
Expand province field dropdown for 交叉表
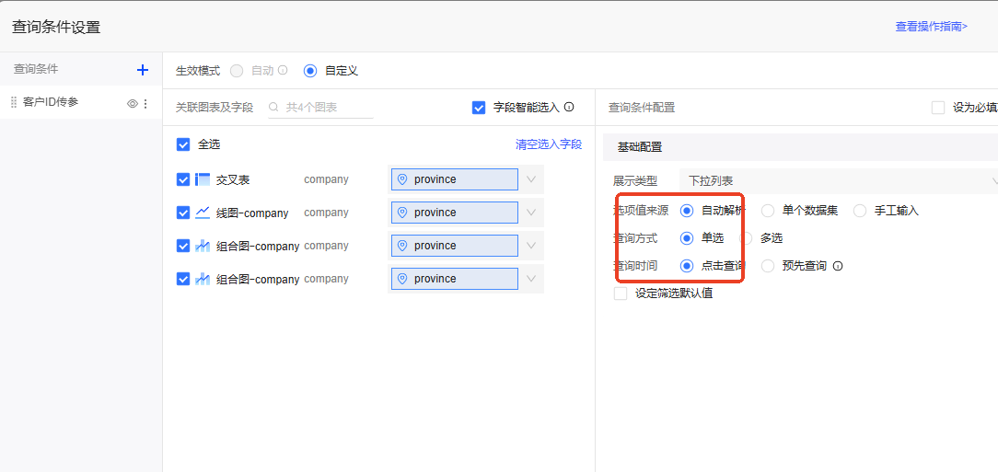tap(531, 179)
